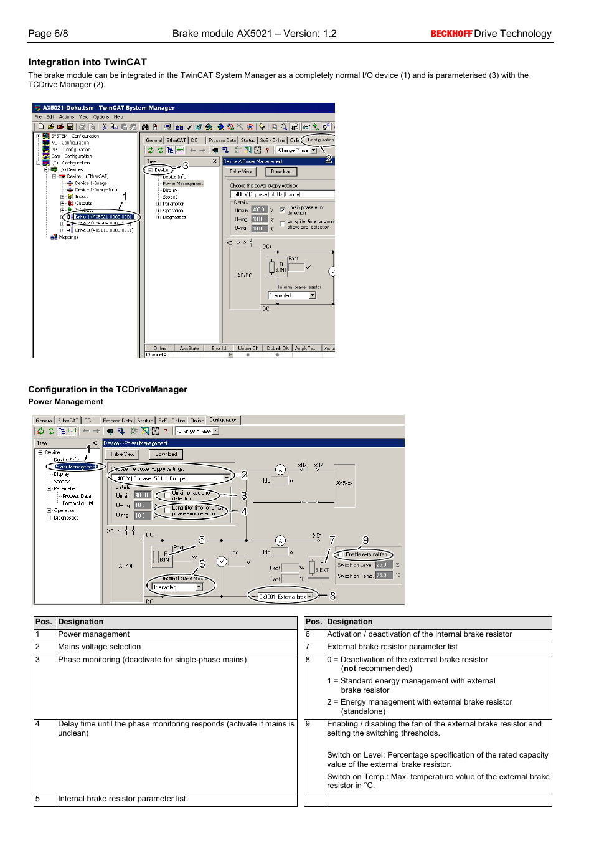Select Configuration tab in upper screenshot
This screenshot has width=594, height=841.
[320, 140]
